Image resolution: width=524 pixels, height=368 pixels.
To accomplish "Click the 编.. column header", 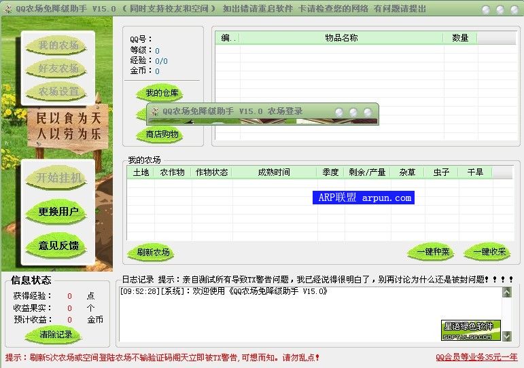I will point(228,38).
